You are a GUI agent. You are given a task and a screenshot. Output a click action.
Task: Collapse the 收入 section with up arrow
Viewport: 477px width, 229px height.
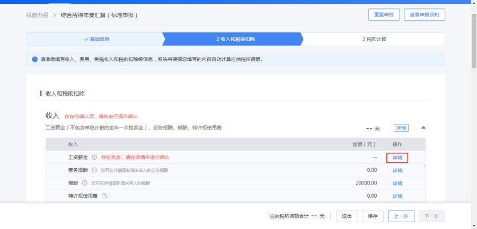tap(423, 128)
